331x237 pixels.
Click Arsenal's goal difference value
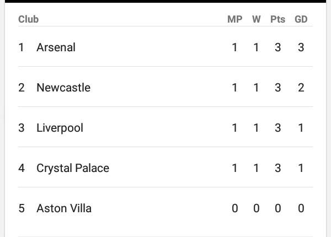point(301,47)
